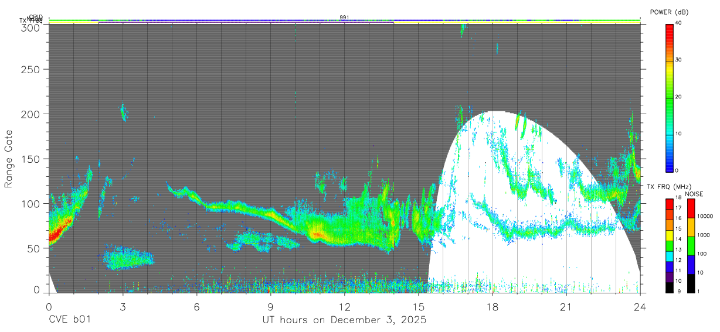Click the '20' label on the power scale
720x332 pixels.
678,97
